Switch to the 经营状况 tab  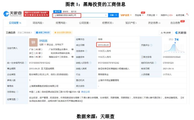point(108,23)
